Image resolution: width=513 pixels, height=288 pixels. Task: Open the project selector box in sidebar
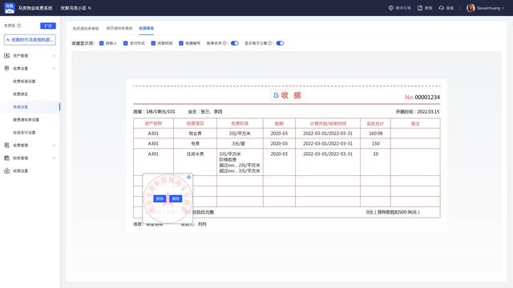pyautogui.click(x=30, y=40)
